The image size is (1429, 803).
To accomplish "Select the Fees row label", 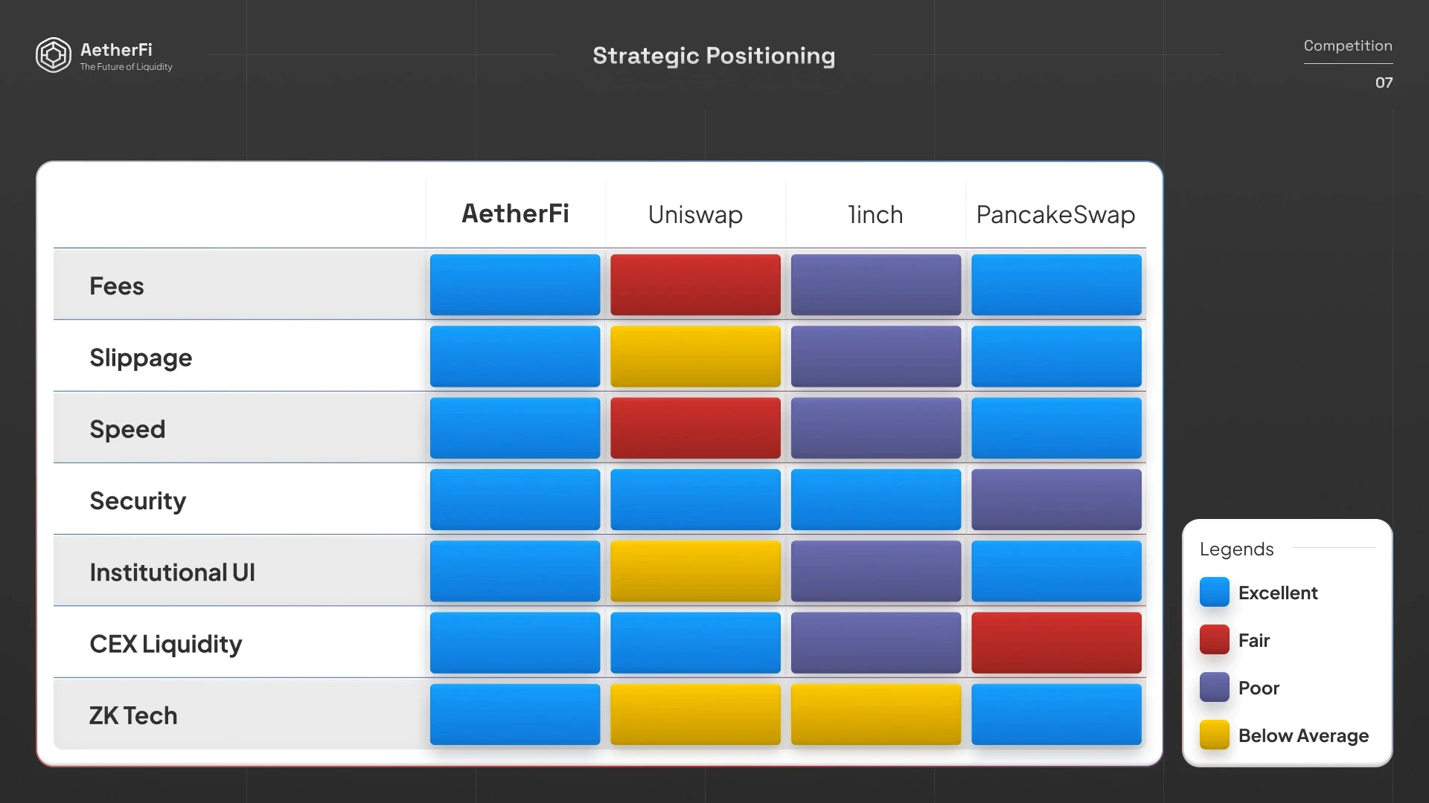I will point(117,286).
